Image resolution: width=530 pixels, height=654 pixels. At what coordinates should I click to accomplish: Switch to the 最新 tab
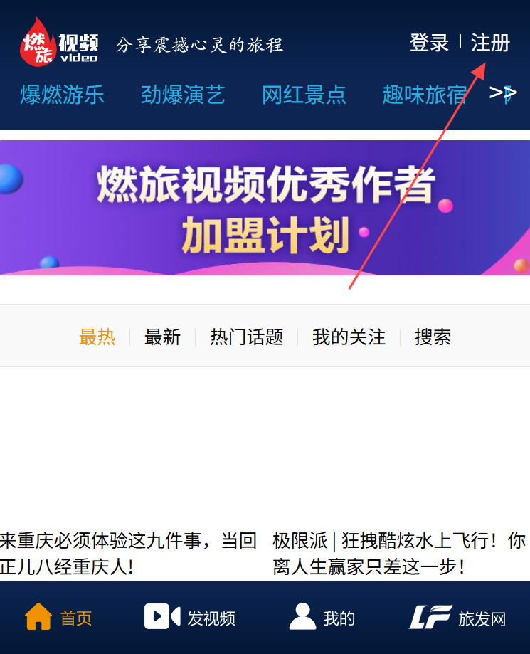162,337
